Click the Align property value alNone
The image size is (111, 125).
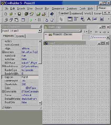(x=30, y=48)
